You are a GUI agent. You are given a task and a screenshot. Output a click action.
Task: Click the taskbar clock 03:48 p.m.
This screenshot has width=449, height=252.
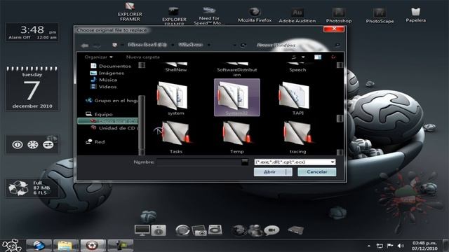[424, 246]
